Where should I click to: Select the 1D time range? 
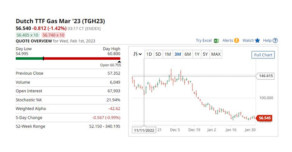click(149, 54)
